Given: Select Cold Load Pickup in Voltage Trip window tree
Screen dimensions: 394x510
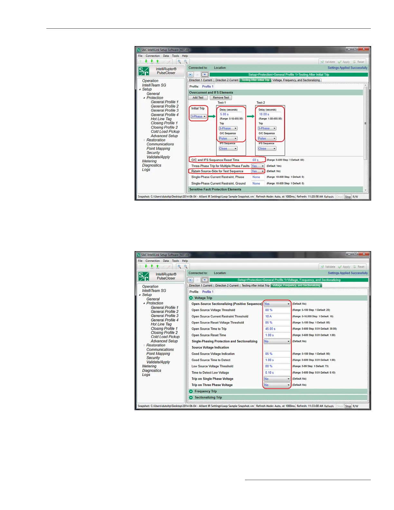Looking at the screenshot, I should pos(165,337).
